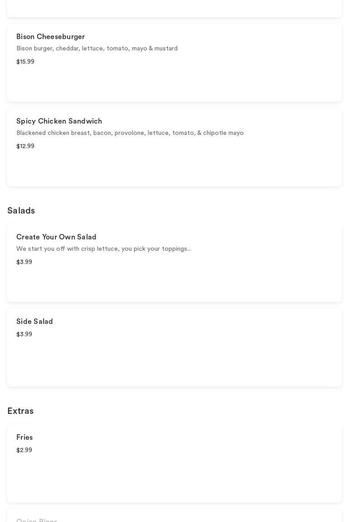Open the faded Onion Rings item
This screenshot has width=349, height=522.
tap(37, 520)
